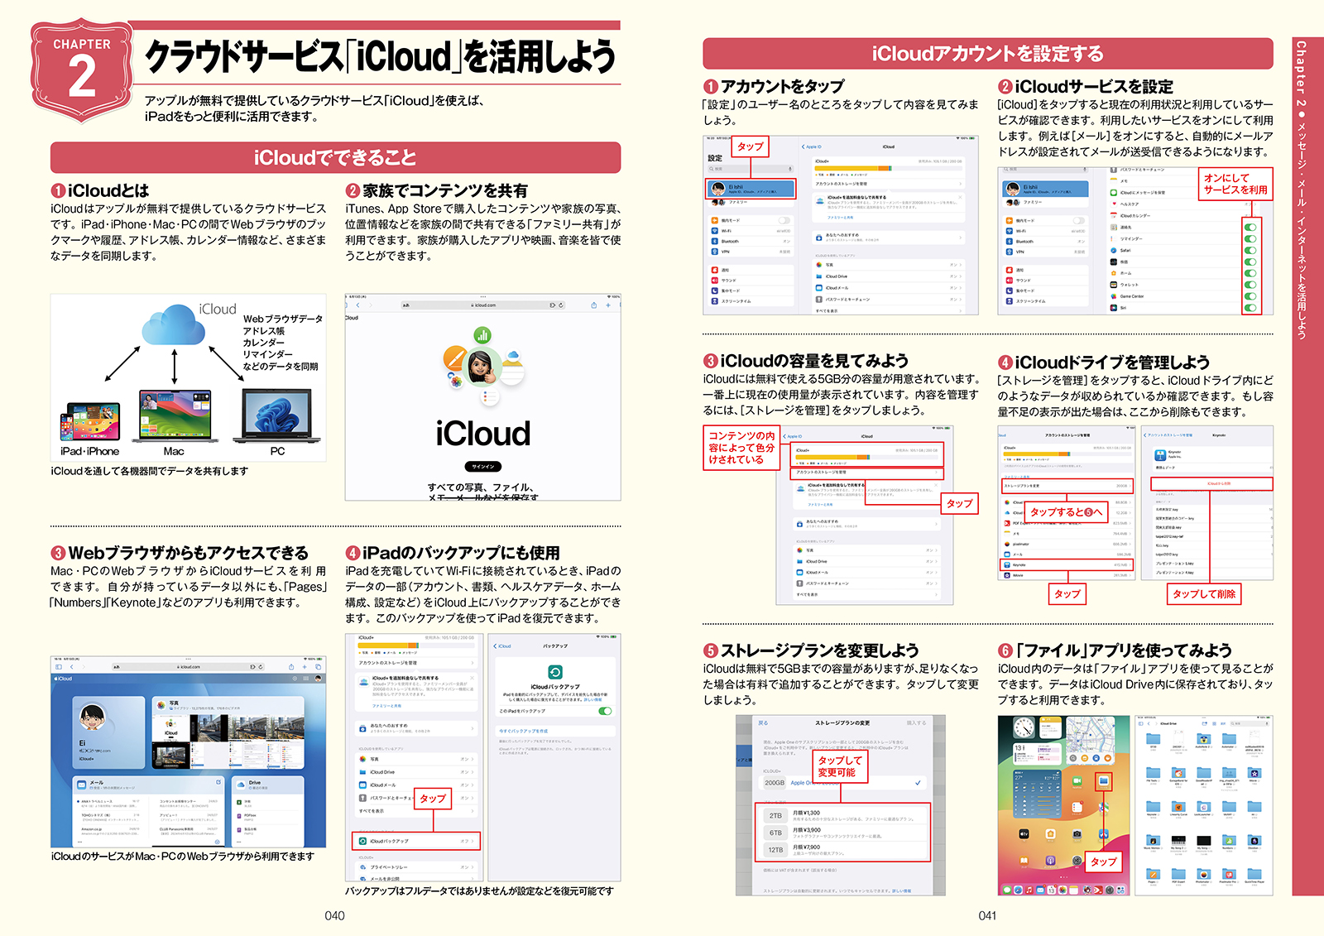Open ストレージプランを変更 row in storage management screen
The height and width of the screenshot is (936, 1324).
(x=1067, y=486)
